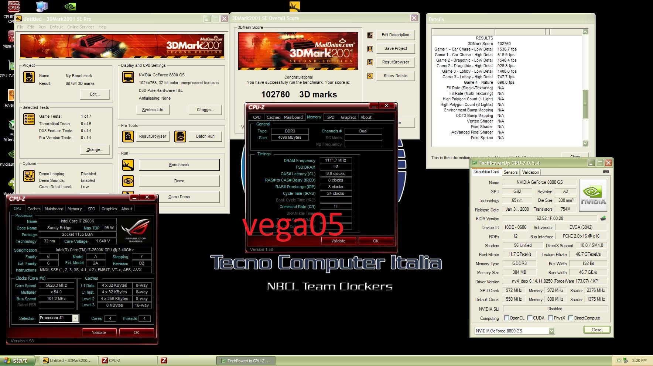Open the CPUID CPU-Z desktop icon

13,7
